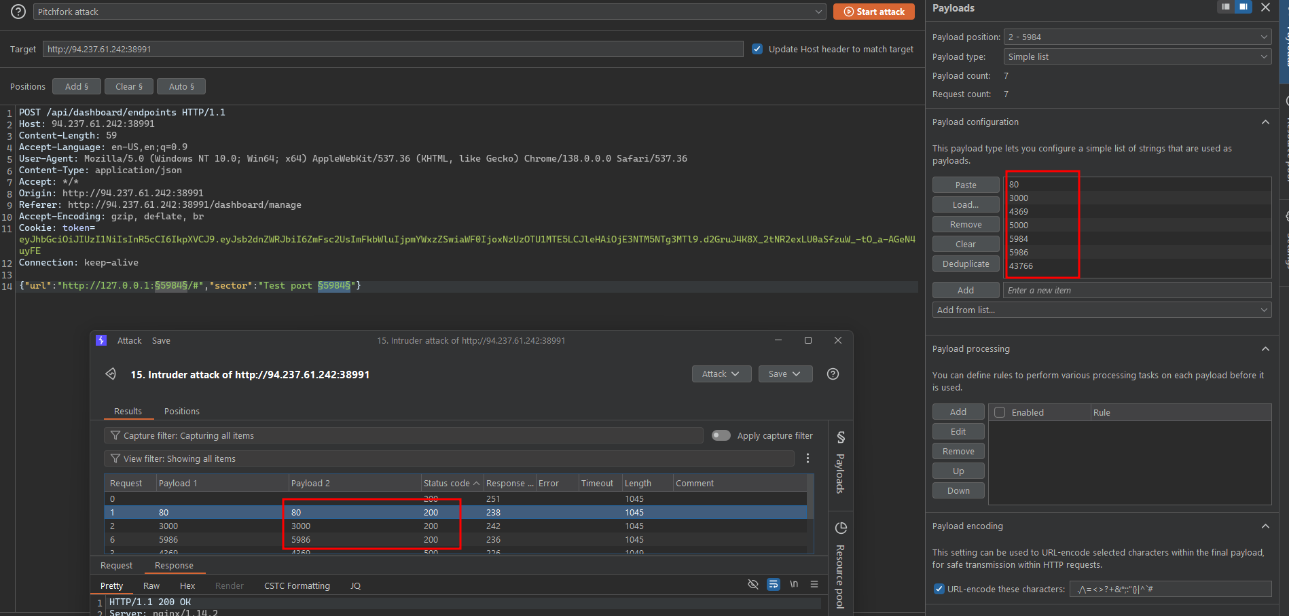Click the Paste payload button
The image size is (1289, 616).
(x=966, y=185)
